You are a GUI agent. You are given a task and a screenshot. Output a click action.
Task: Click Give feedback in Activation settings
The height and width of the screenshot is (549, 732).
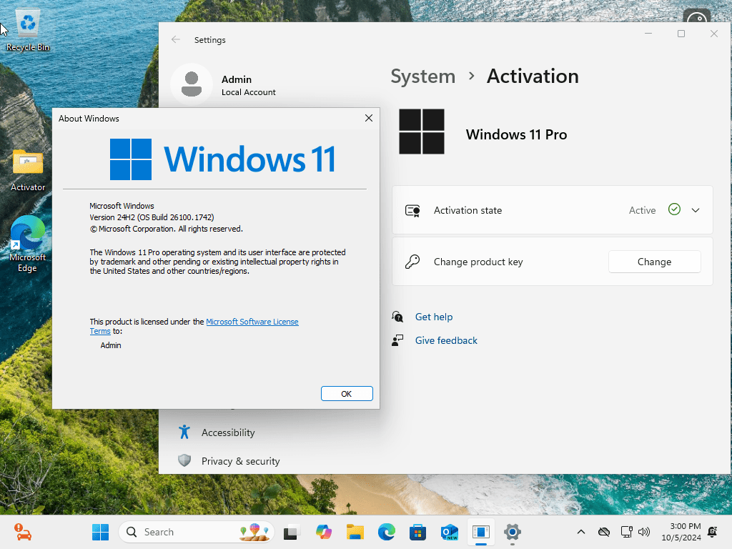445,340
